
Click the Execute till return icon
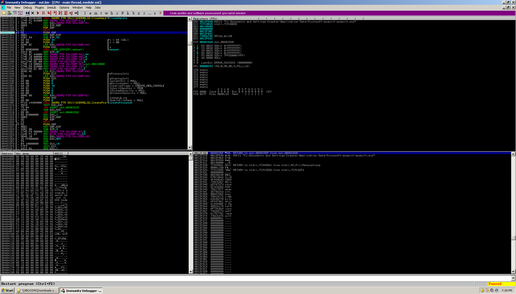click(71, 13)
